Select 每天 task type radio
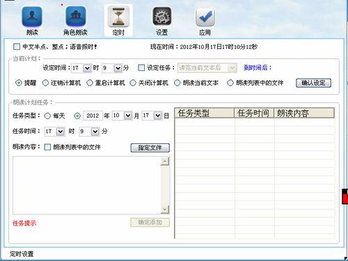 [x=47, y=116]
